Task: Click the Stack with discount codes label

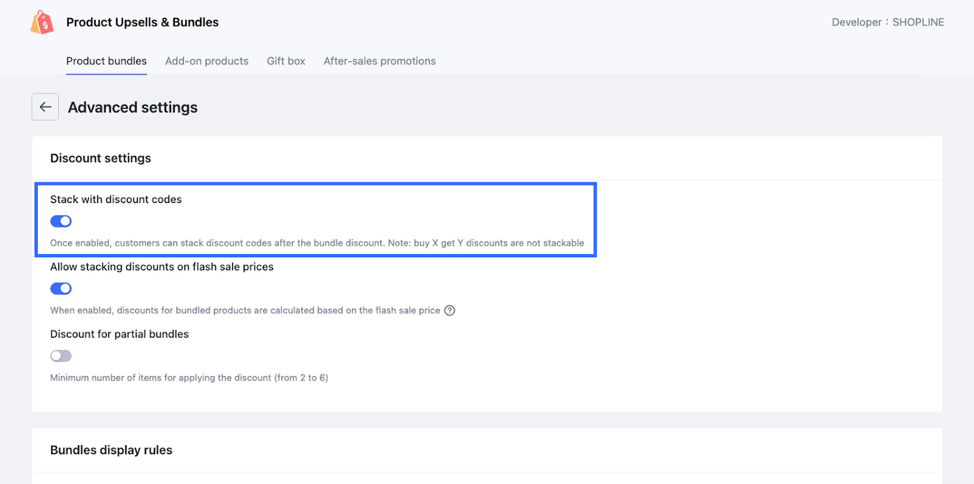Action: point(116,199)
